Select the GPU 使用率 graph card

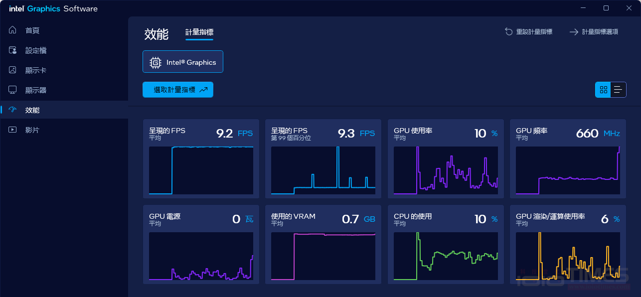pos(445,158)
